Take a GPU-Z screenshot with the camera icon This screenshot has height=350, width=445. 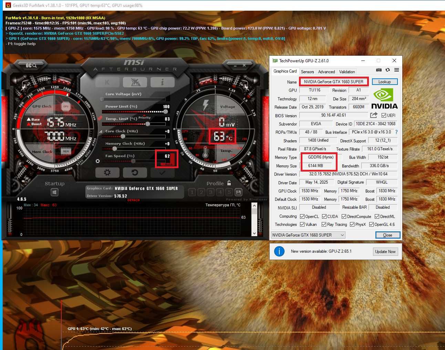(x=379, y=70)
